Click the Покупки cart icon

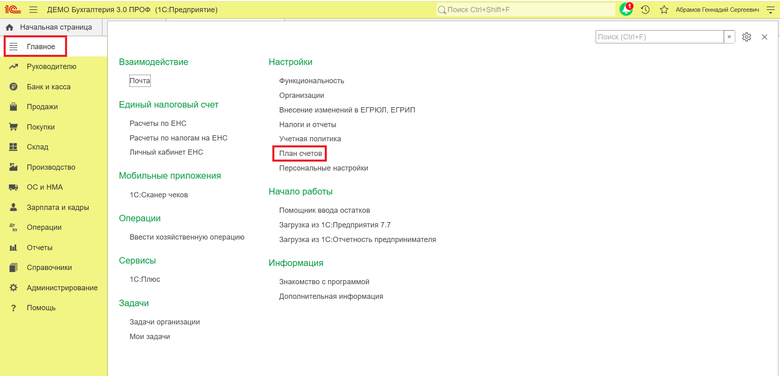pyautogui.click(x=13, y=127)
